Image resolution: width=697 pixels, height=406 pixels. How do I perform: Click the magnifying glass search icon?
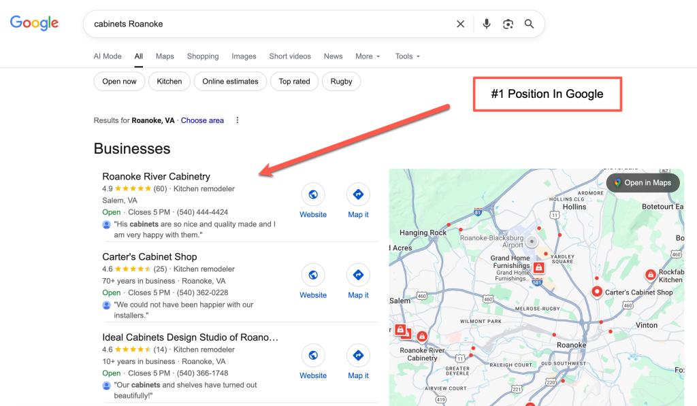point(529,24)
